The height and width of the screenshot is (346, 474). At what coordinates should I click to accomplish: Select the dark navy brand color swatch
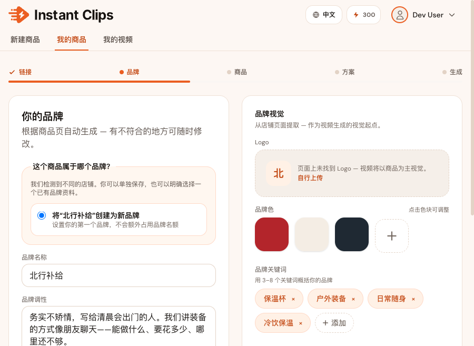coord(352,234)
